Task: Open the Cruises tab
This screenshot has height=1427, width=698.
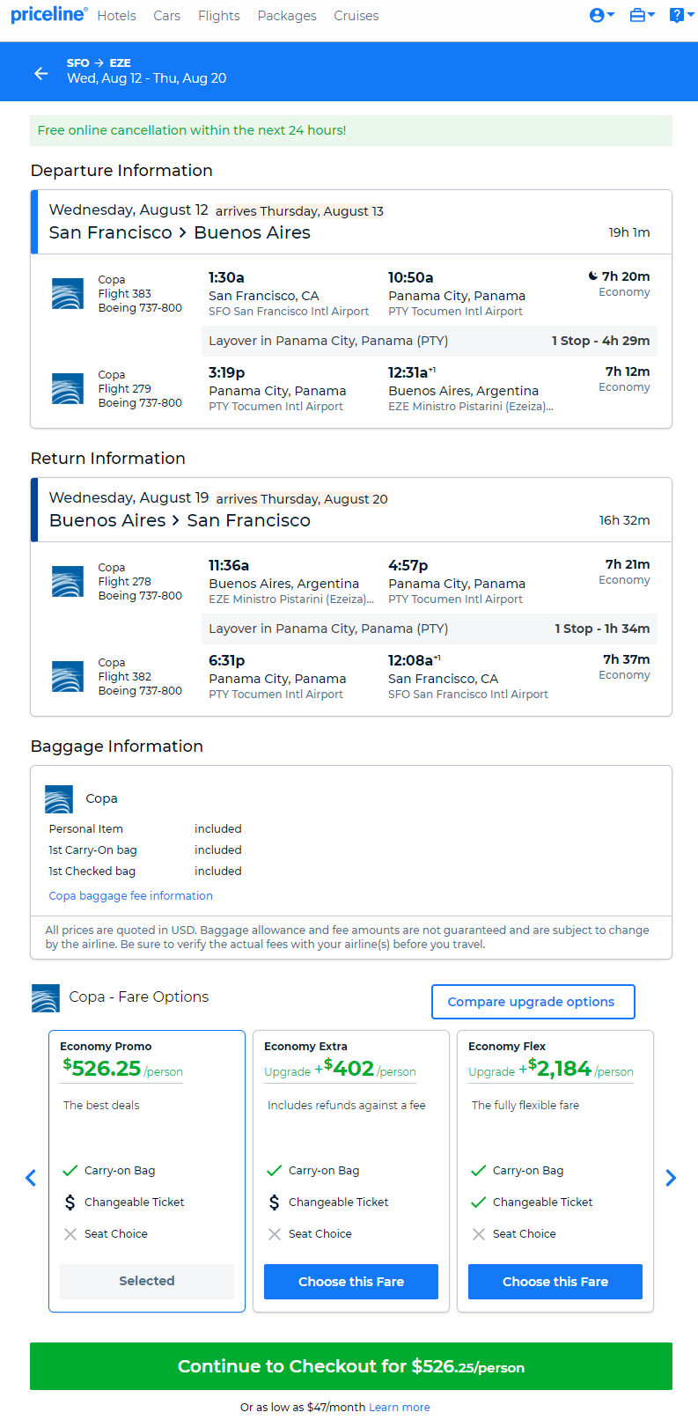Action: pos(356,16)
